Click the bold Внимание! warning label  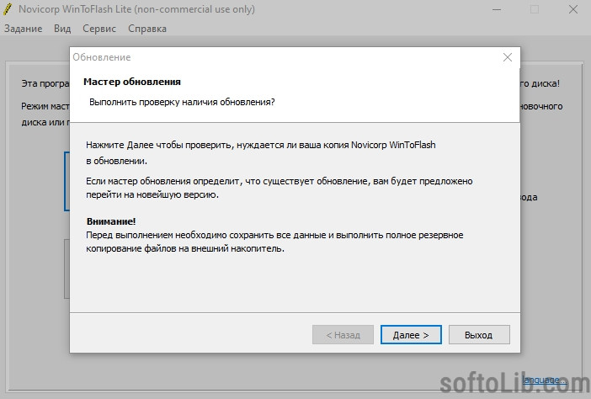point(111,221)
